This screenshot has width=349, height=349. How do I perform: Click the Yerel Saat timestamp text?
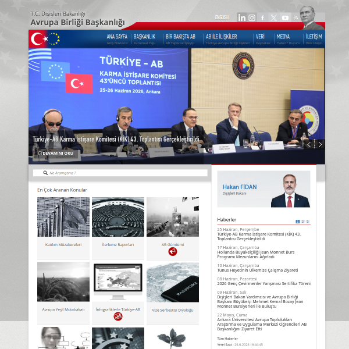click(x=240, y=344)
